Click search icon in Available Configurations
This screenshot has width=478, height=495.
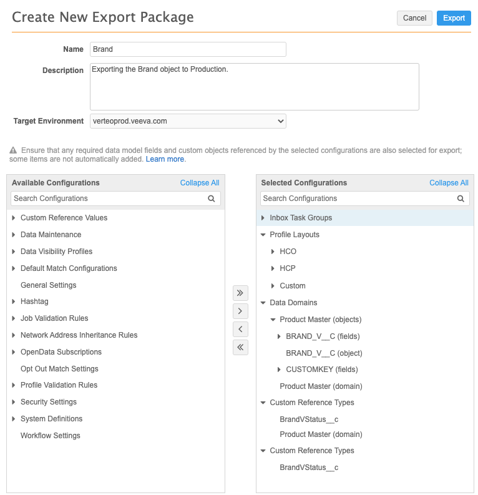click(x=212, y=198)
